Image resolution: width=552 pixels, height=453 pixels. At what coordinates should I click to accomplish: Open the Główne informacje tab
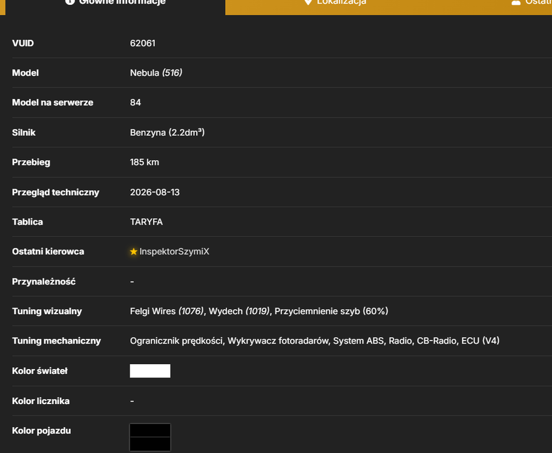(115, 7)
